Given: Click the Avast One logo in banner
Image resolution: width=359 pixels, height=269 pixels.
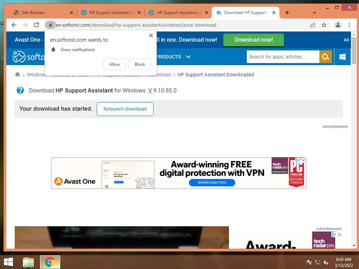Looking at the screenshot, I should 75,181.
